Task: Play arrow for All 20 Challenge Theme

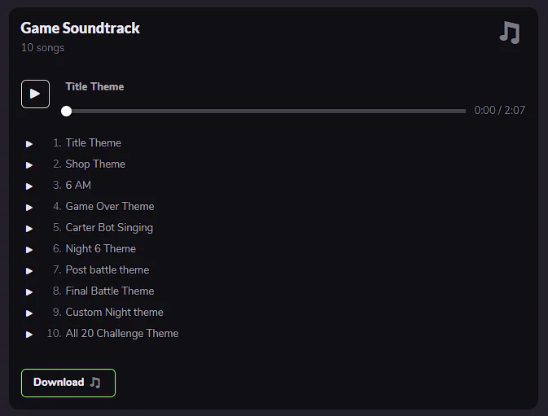Action: (29, 335)
